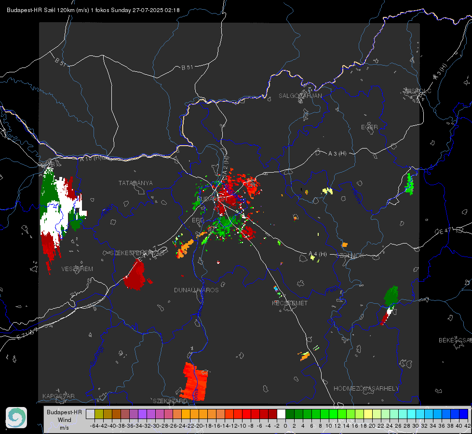
Task: Click the orange echo southwest of Erd
Action: 185,249
